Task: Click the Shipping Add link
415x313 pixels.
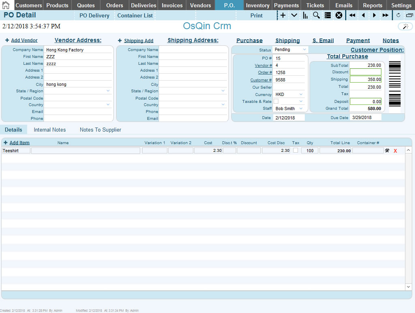Action: coord(139,41)
